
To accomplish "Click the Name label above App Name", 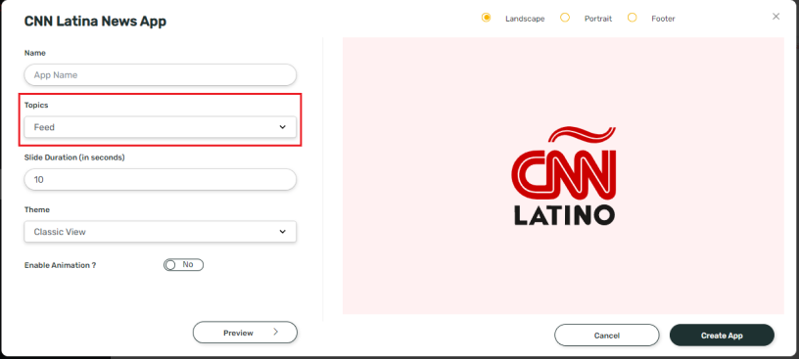I will click(34, 53).
